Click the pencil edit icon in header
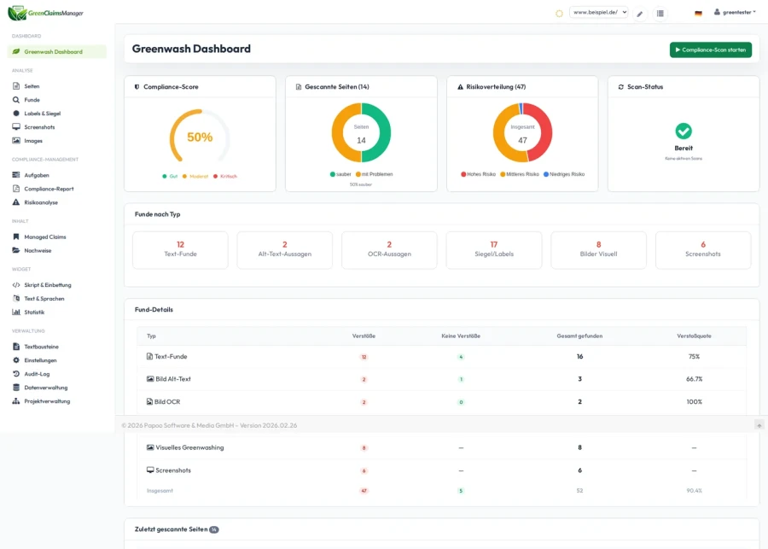The image size is (768, 549). [x=640, y=14]
